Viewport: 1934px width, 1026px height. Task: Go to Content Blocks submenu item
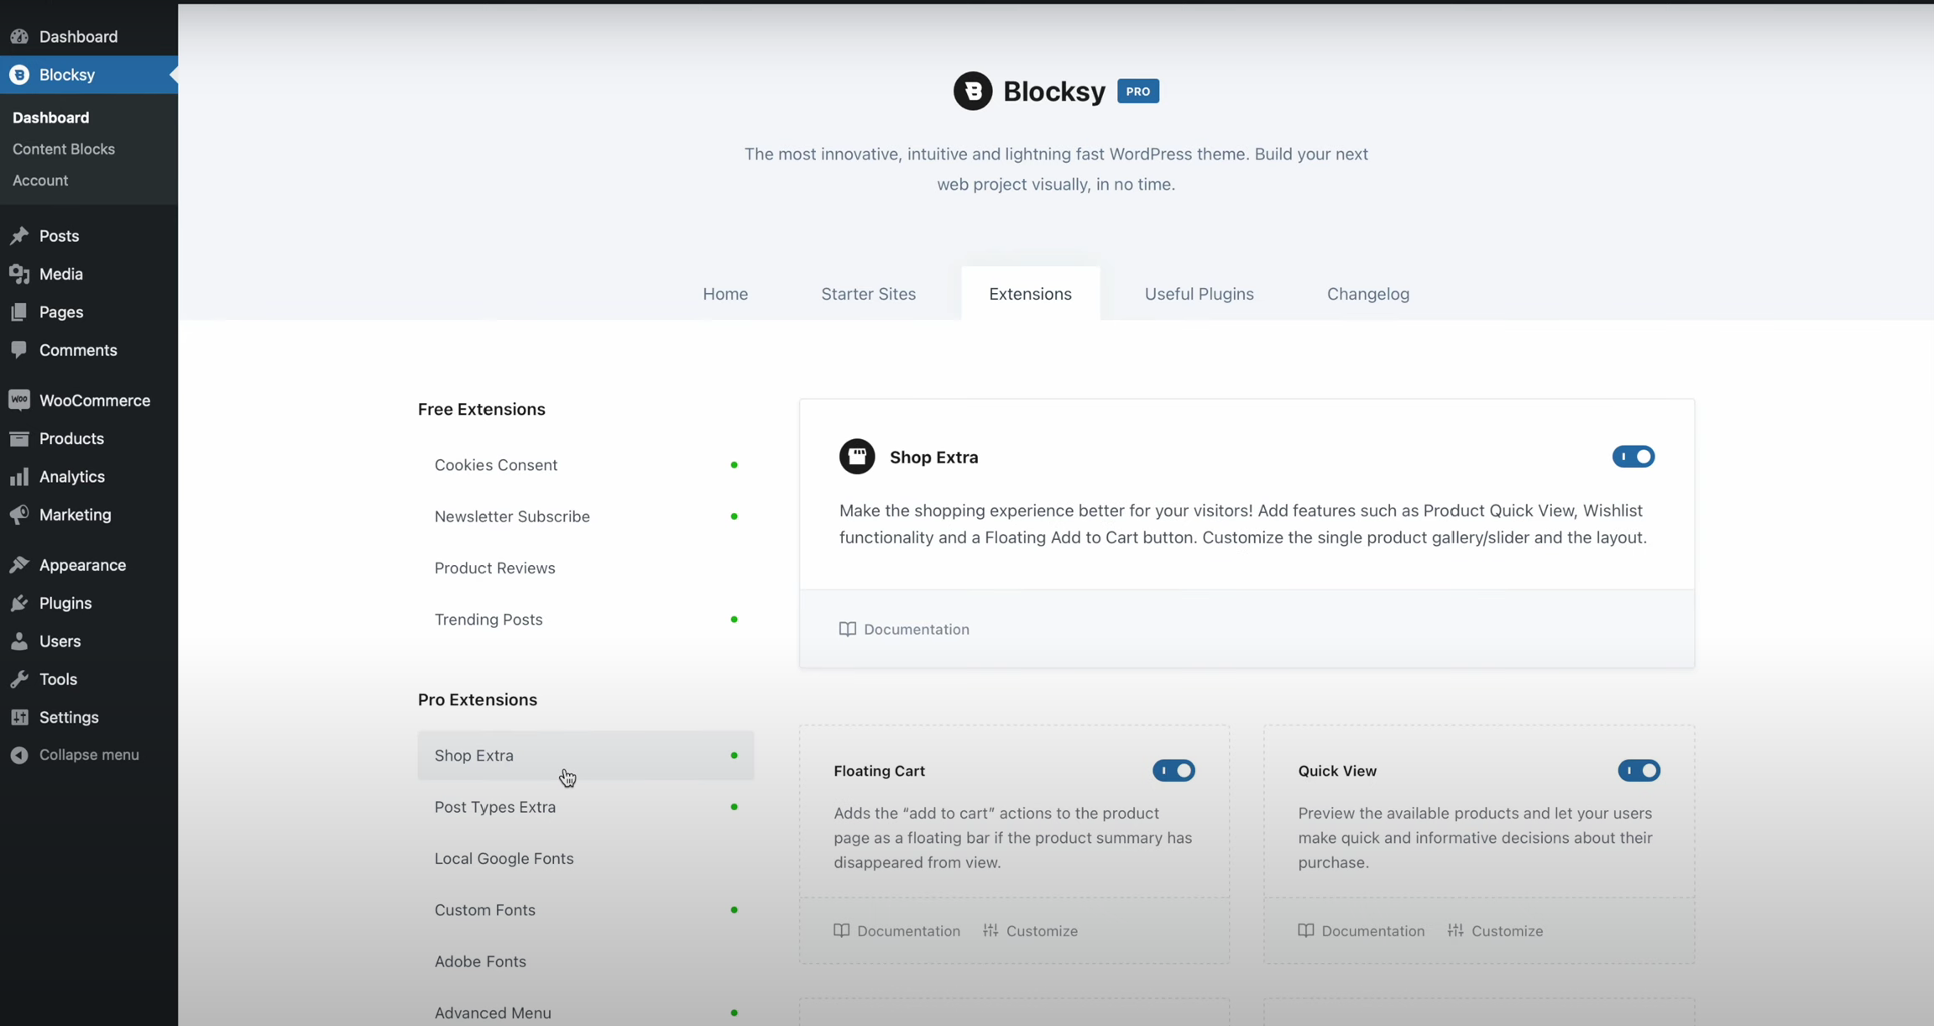point(64,149)
